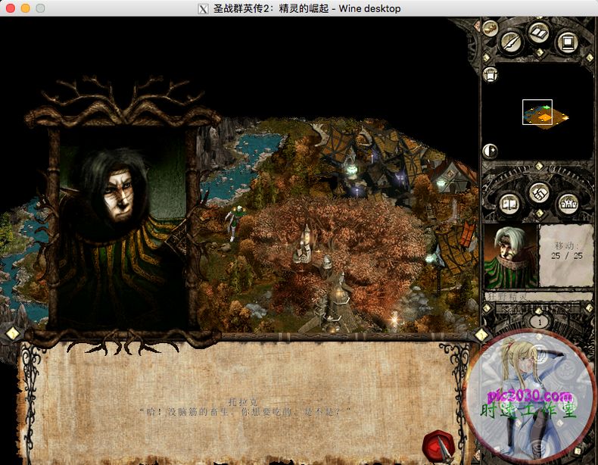
Task: Click the minimap terrain view
Action: coord(545,115)
